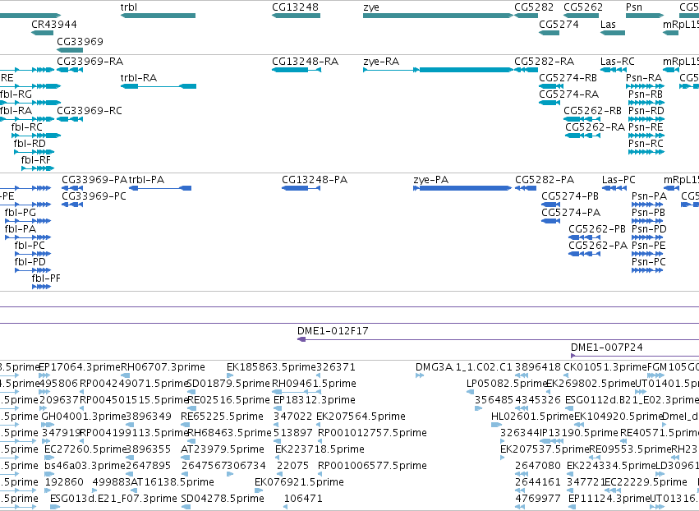Select the fbl-PF protein label
The width and height of the screenshot is (699, 511).
coord(46,279)
